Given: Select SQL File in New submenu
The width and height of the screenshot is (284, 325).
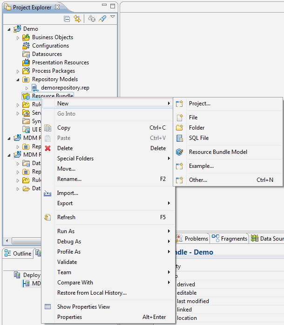Looking at the screenshot, I should (x=228, y=138).
